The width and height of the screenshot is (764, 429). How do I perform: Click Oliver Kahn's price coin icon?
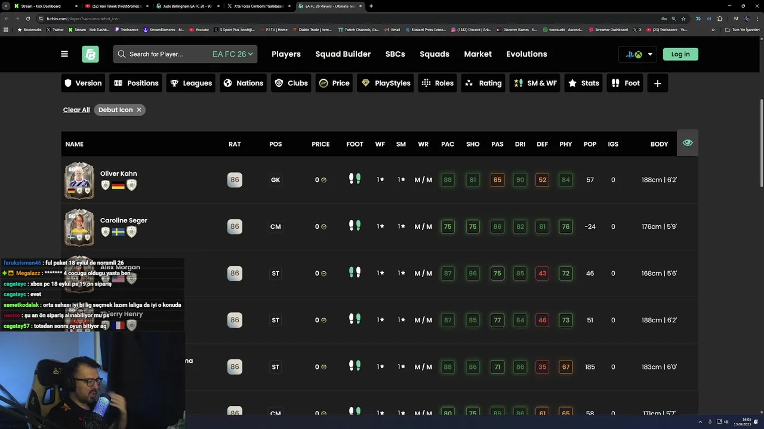[324, 180]
